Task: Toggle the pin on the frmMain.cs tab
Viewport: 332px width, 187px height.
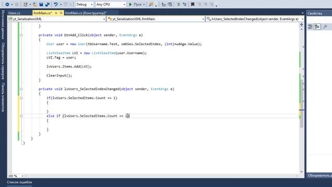Action: (56, 13)
